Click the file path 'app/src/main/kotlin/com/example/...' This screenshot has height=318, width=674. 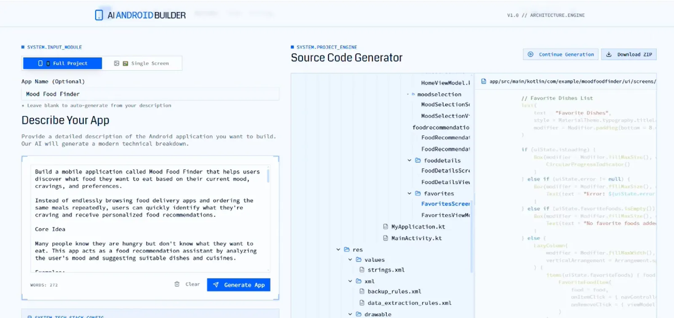[572, 81]
